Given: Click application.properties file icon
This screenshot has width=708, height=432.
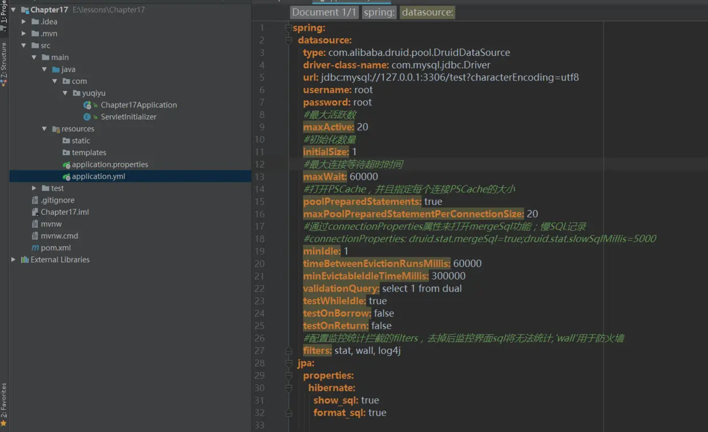Looking at the screenshot, I should tap(66, 164).
